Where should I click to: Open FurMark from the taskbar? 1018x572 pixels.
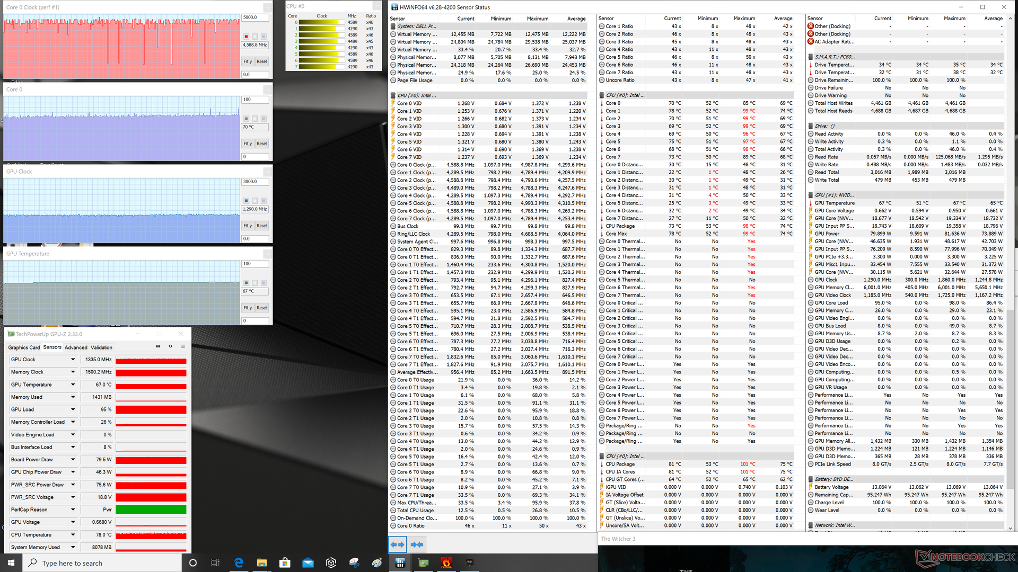tap(446, 562)
